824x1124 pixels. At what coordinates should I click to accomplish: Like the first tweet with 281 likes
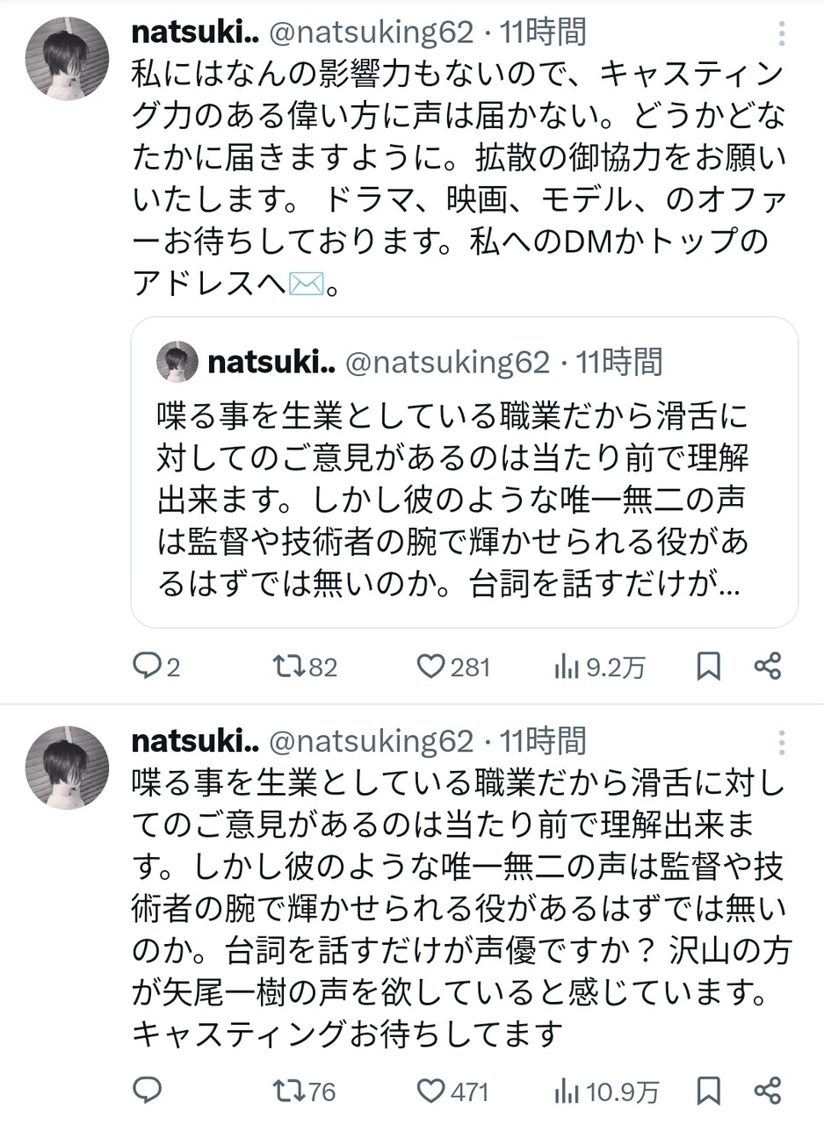431,667
